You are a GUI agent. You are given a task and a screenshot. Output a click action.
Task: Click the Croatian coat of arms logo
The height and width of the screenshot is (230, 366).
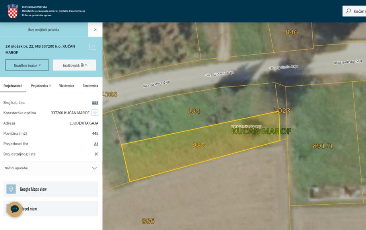coord(13,11)
